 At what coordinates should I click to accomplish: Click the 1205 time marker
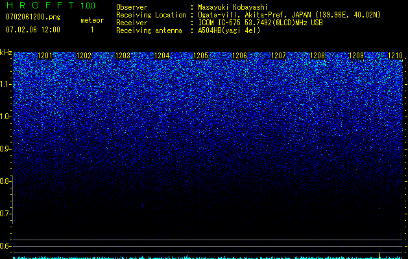(201, 56)
